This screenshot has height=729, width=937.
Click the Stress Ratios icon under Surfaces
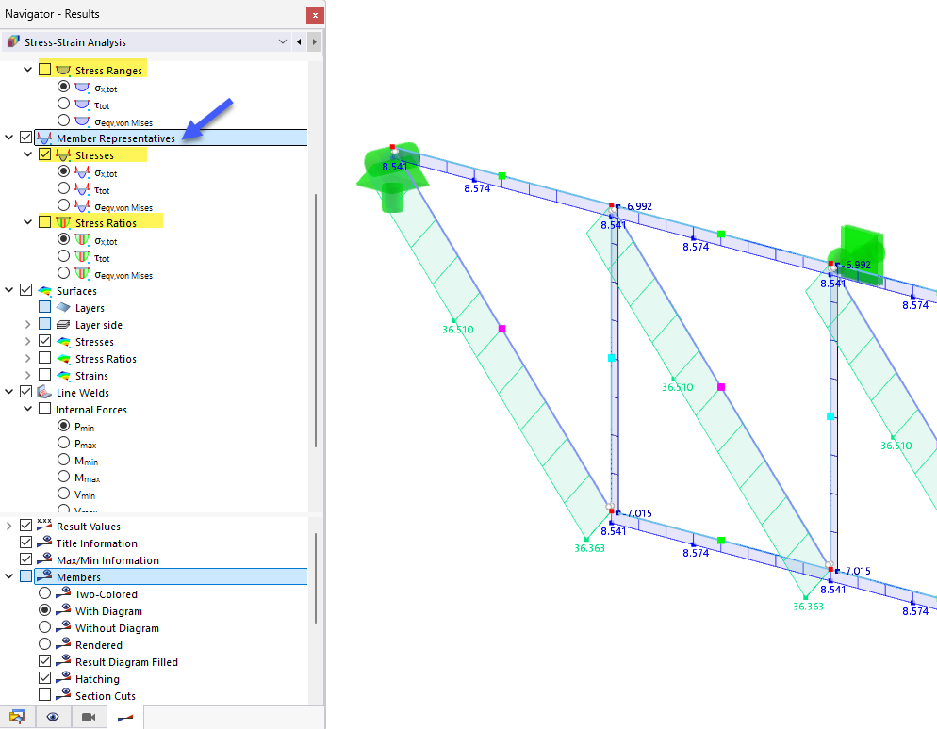pyautogui.click(x=63, y=359)
